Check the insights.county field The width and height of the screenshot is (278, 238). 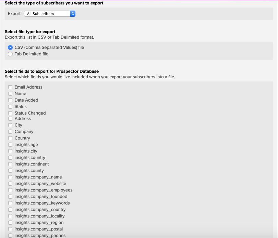click(x=10, y=171)
